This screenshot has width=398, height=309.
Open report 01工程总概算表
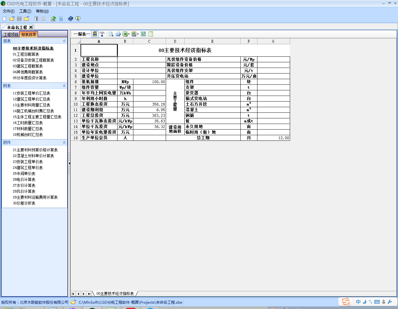tap(26, 54)
